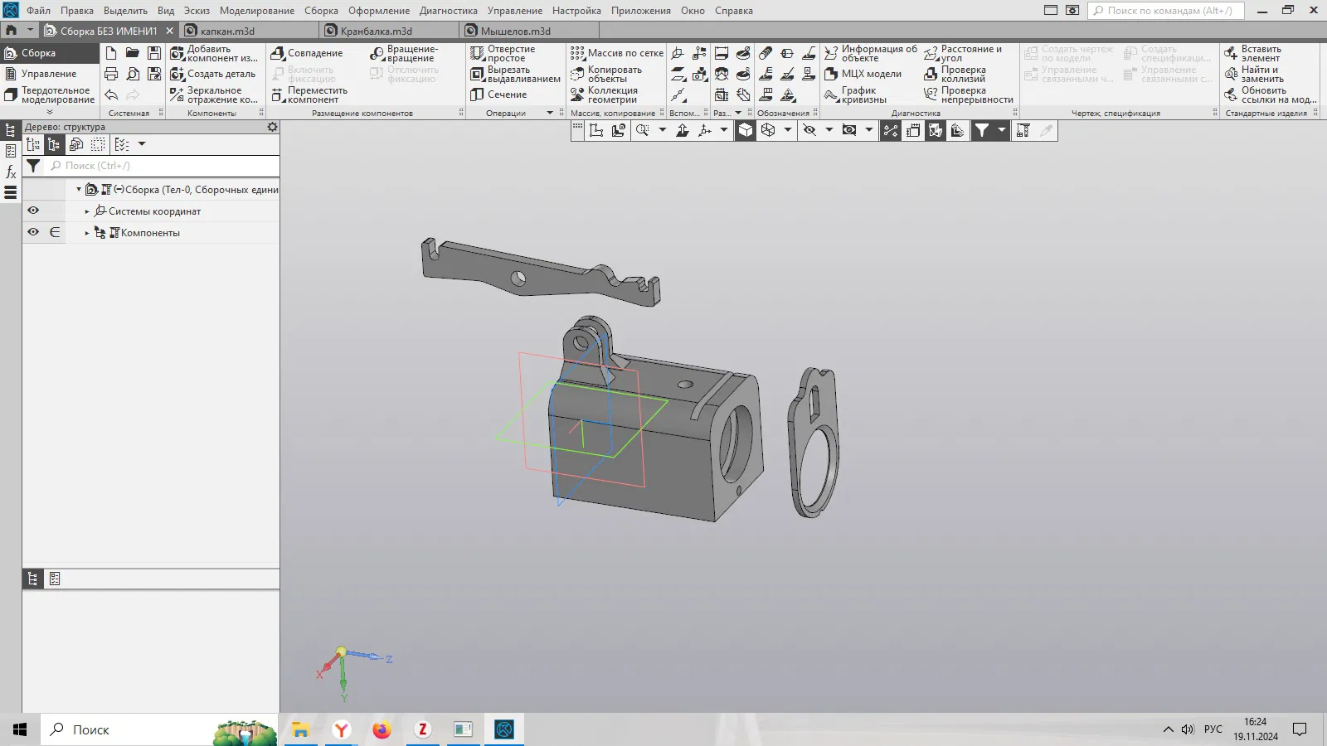Screen dimensions: 1327x746
Task: Click the Yandex Browser icon in the taskbar
Action: click(x=341, y=729)
